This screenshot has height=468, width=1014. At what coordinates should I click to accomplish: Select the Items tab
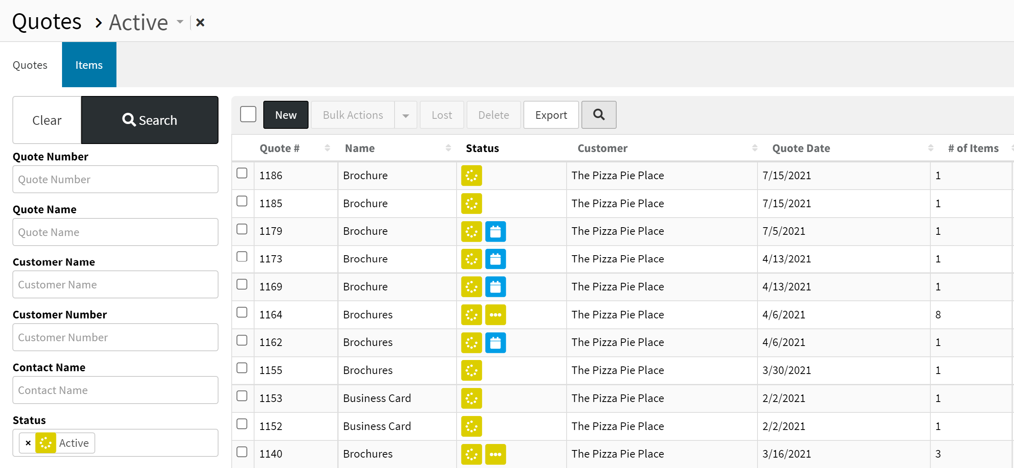(x=89, y=65)
